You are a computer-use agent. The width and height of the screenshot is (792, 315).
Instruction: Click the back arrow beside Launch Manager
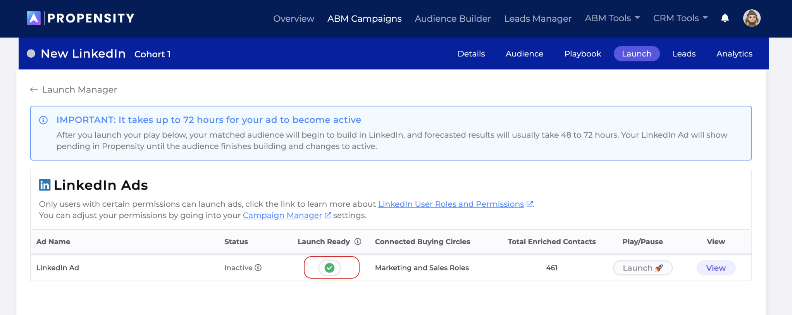tap(34, 90)
